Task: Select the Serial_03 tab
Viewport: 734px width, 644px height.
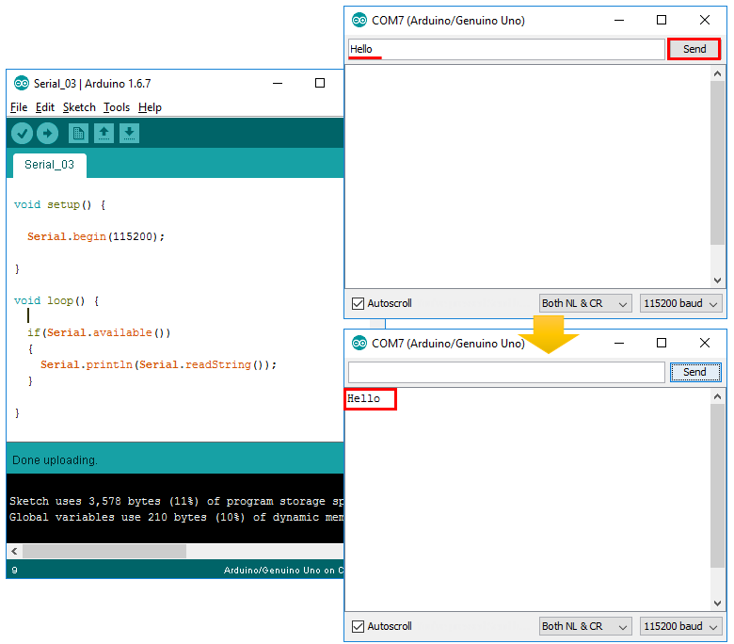Action: pyautogui.click(x=50, y=165)
